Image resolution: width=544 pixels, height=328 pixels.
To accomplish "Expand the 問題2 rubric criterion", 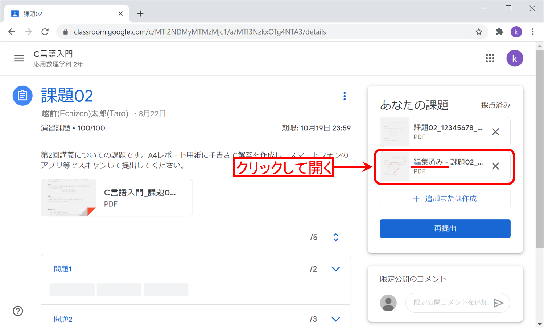I will [336, 319].
